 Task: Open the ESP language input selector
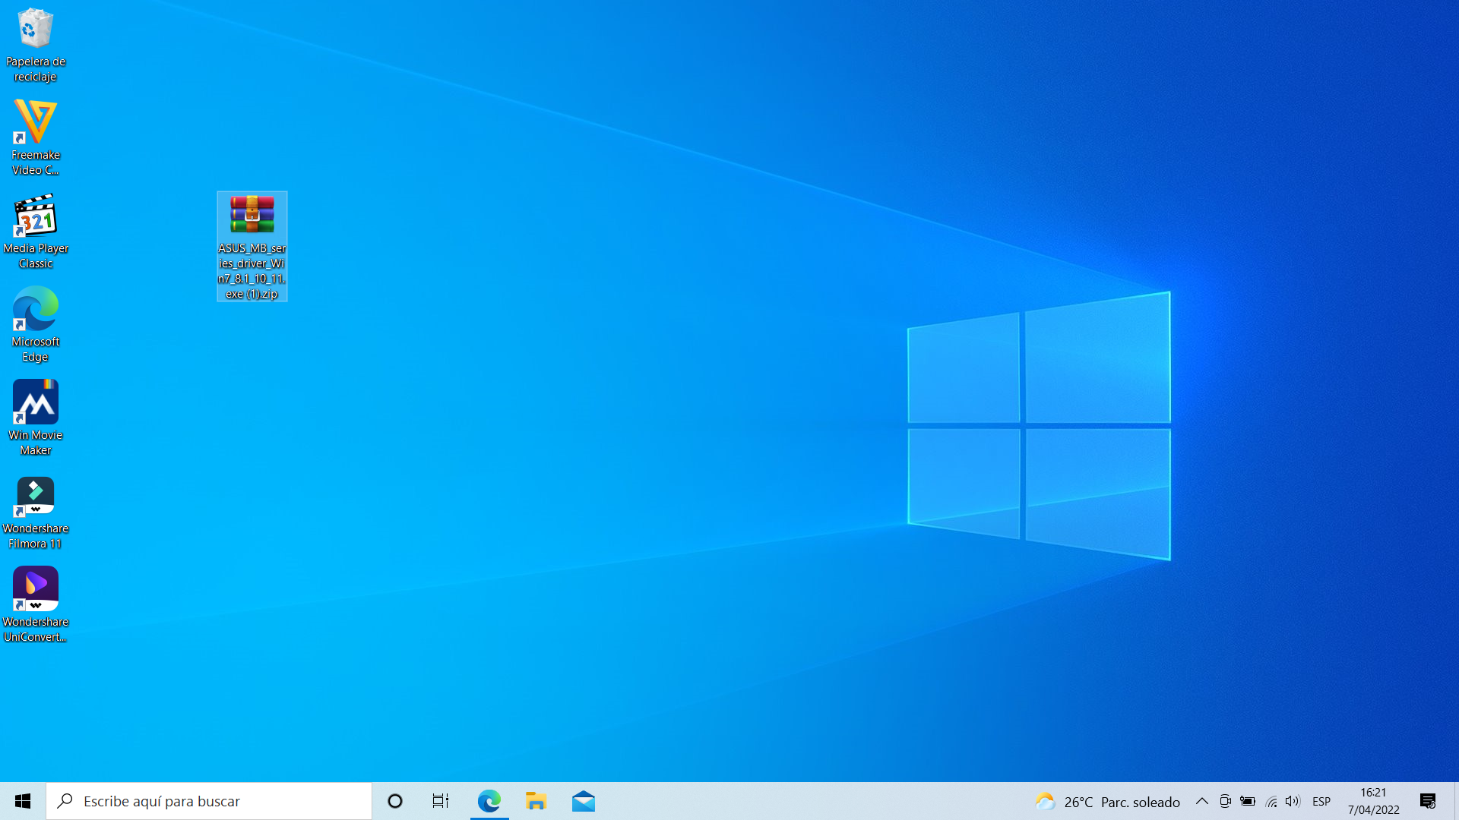1321,801
